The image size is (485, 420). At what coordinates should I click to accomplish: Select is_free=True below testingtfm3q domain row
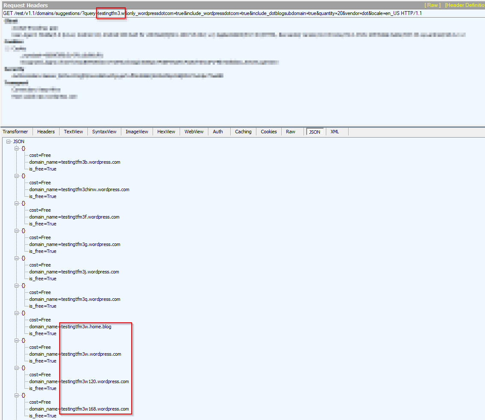pyautogui.click(x=43, y=306)
